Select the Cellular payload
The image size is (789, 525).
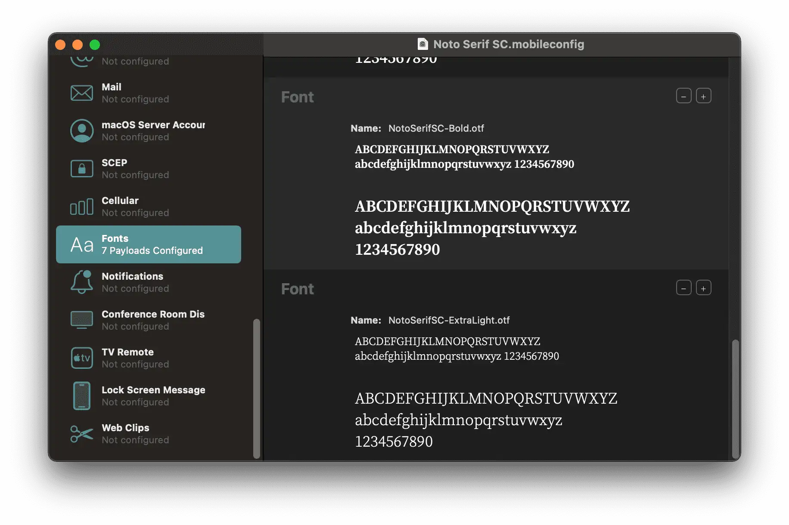point(149,207)
